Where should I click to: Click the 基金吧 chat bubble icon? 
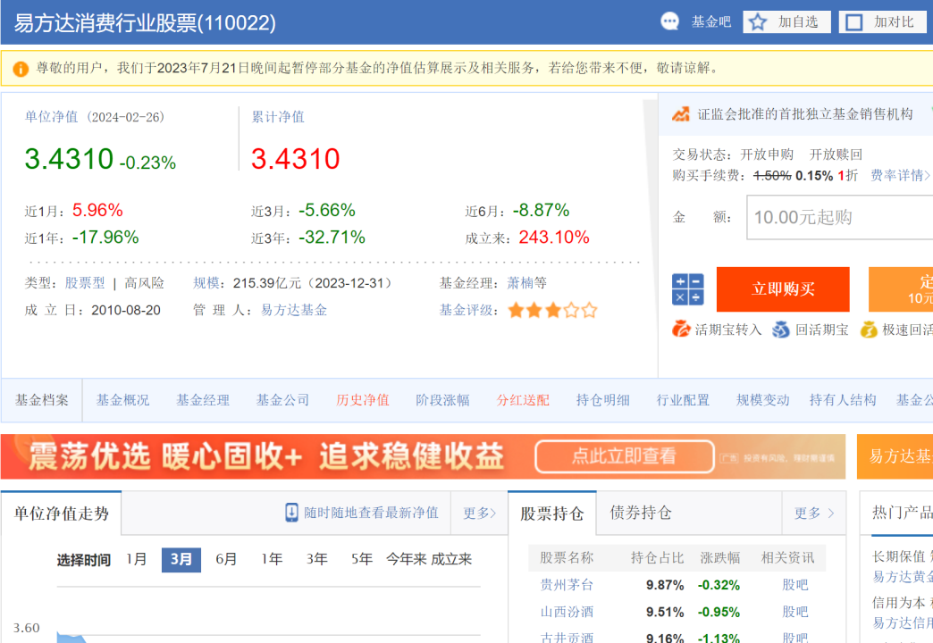(670, 22)
